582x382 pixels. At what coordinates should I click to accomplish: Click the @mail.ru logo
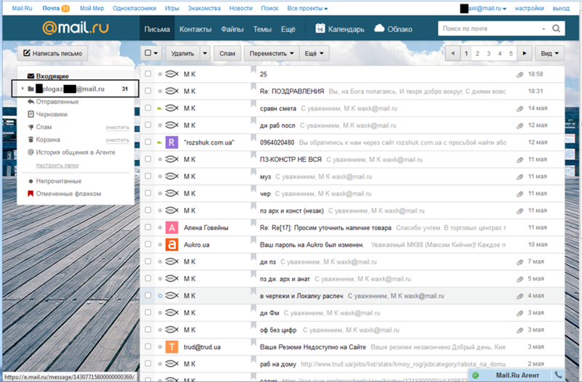76,28
